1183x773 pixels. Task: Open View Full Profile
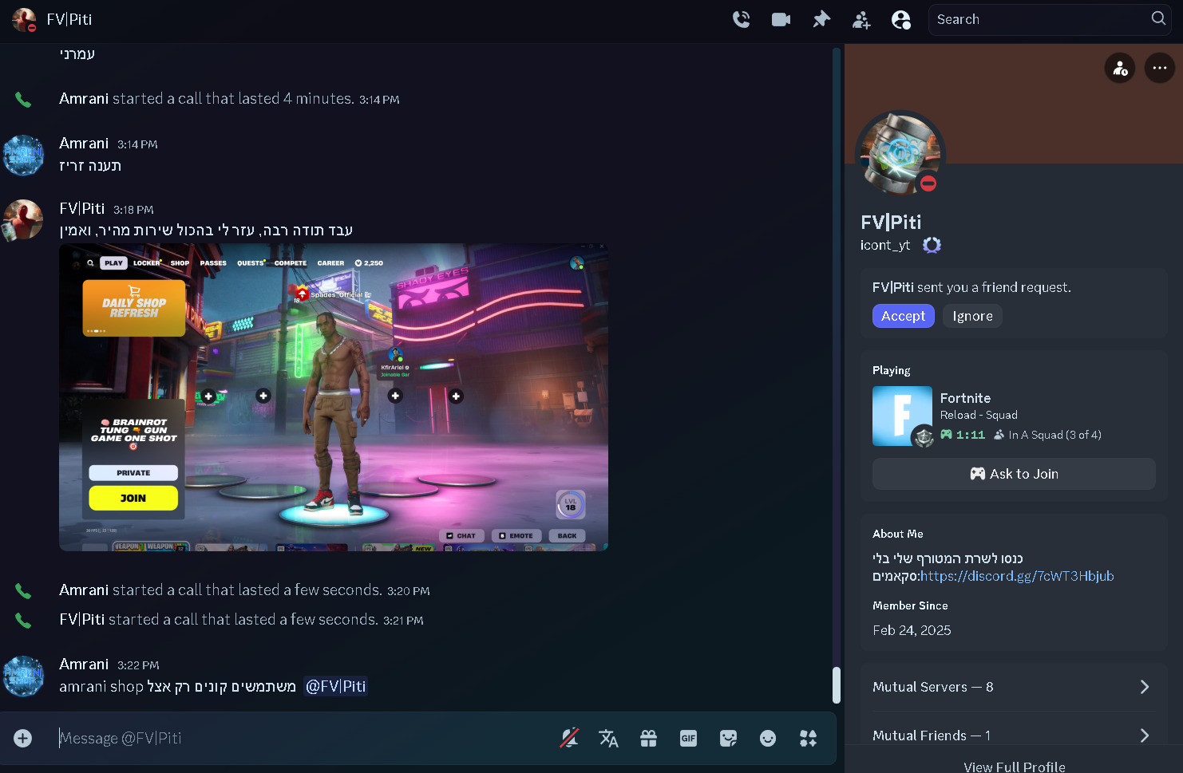pos(1014,767)
